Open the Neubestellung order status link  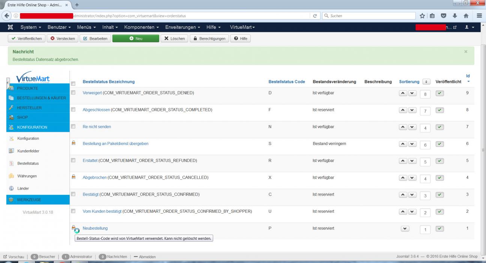tap(95, 228)
